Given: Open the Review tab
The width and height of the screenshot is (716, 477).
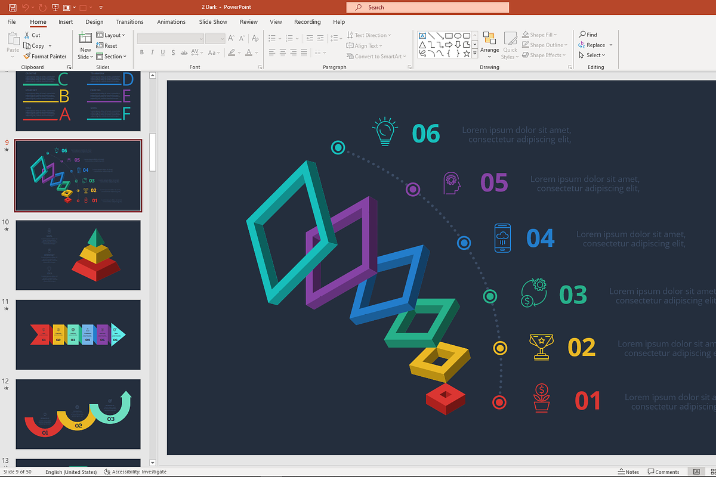Looking at the screenshot, I should point(249,22).
